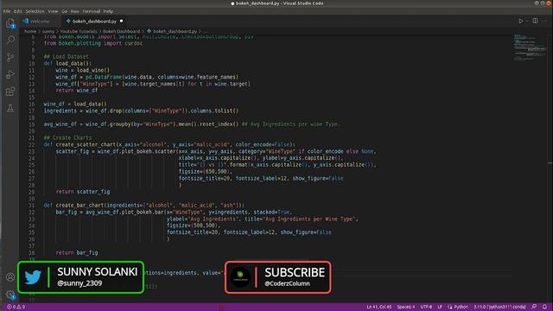Screen dimensions: 553x311
Task: Click 'Youtube Tutorials' breadcrumb
Action: click(x=79, y=31)
